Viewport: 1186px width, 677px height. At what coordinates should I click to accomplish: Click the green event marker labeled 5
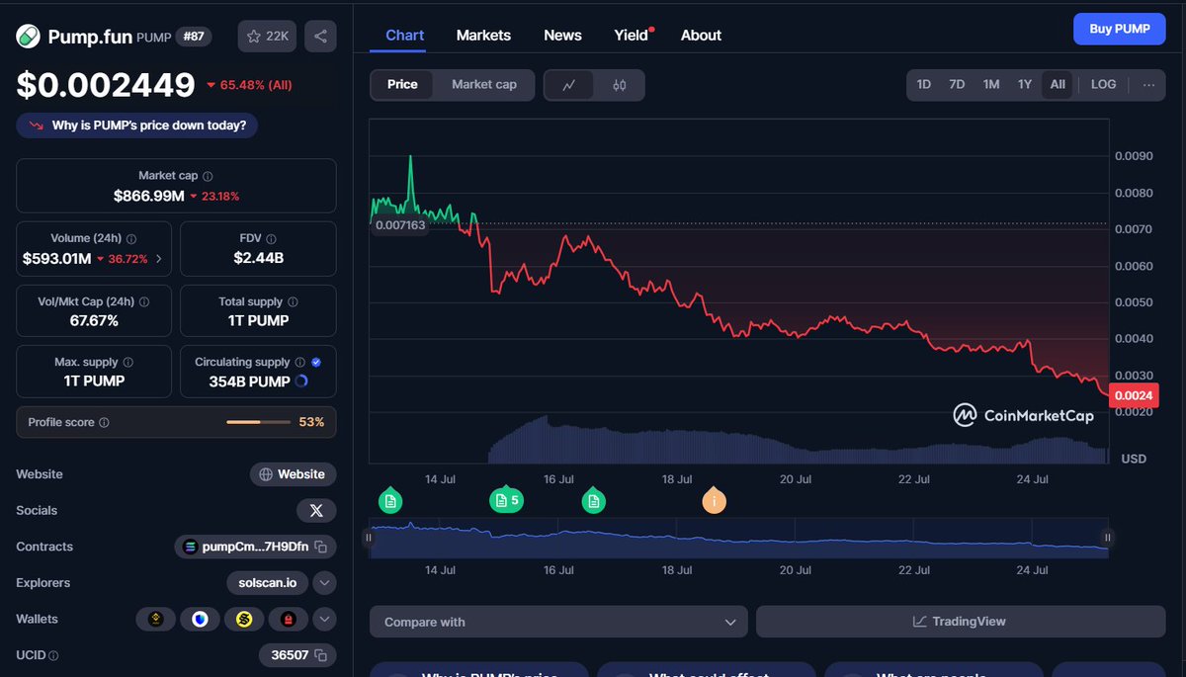(x=507, y=501)
